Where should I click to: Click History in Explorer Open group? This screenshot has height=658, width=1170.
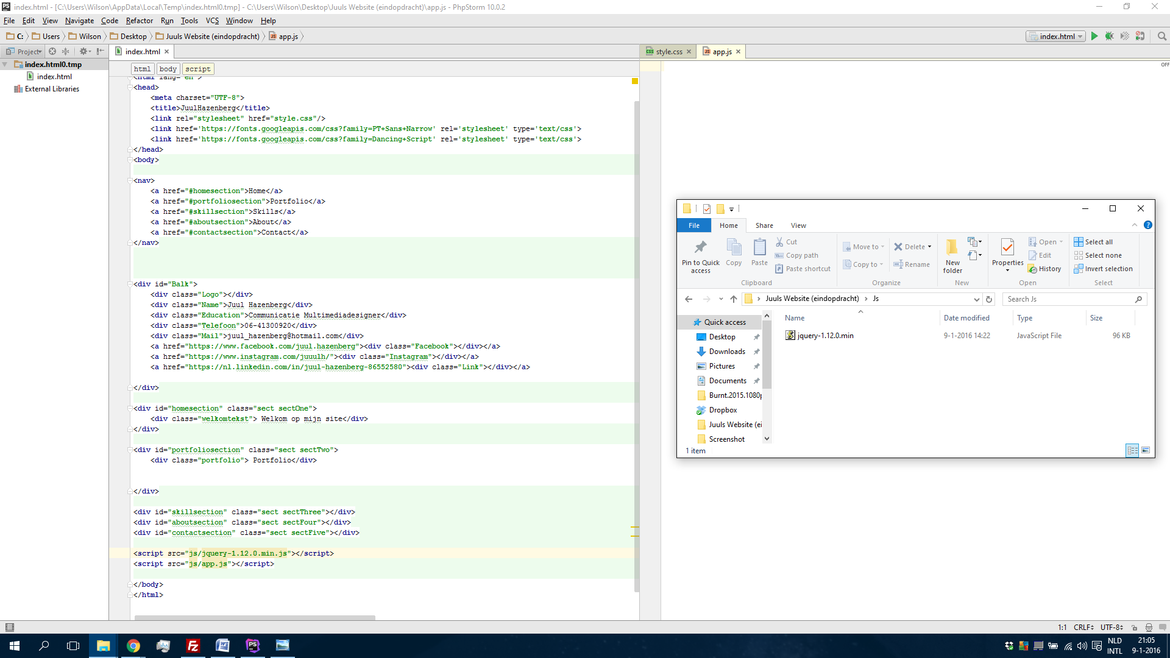pos(1044,269)
